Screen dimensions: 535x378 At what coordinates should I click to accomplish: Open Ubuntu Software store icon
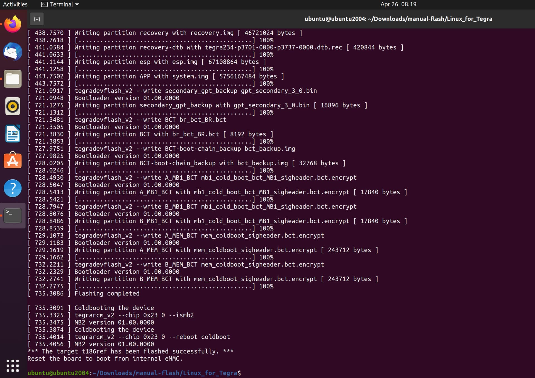click(x=13, y=161)
